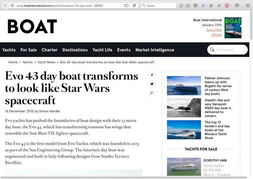This screenshot has height=179, width=253.
Task: Click the reload page icon
Action: [x=134, y=6]
